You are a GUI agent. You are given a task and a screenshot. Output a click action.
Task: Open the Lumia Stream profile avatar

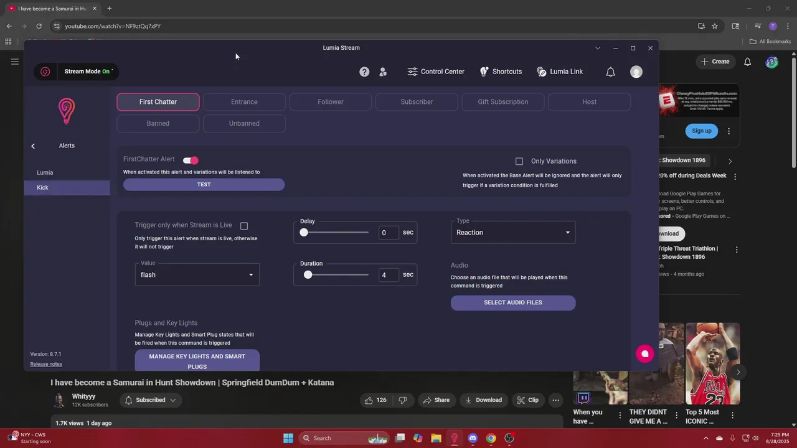click(x=636, y=72)
